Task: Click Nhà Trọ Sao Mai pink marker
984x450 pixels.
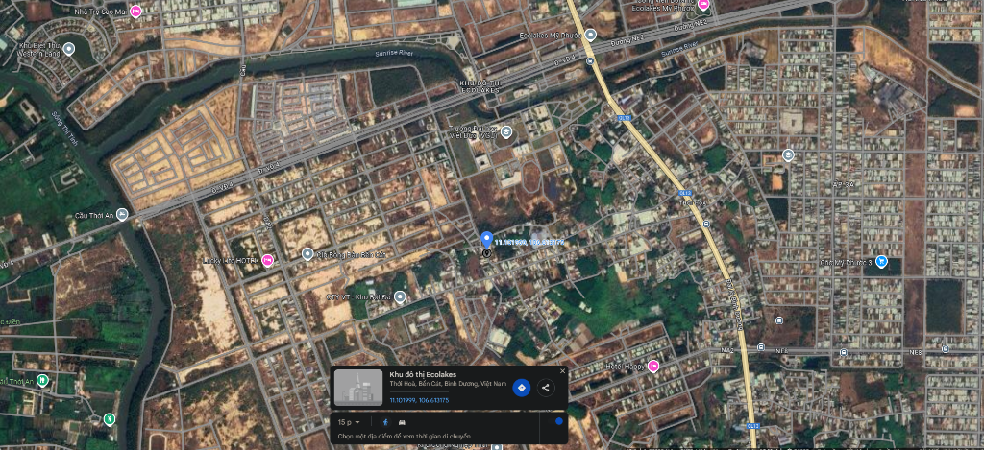Action: 135,12
